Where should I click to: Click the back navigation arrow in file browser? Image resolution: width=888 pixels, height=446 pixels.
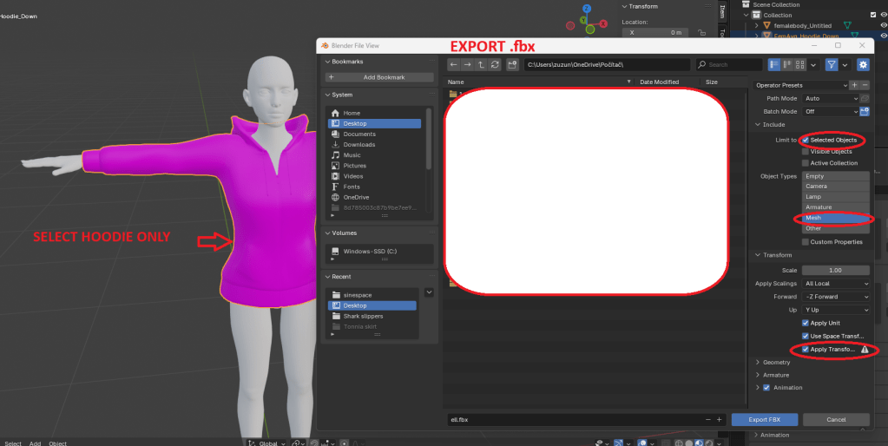pos(453,64)
